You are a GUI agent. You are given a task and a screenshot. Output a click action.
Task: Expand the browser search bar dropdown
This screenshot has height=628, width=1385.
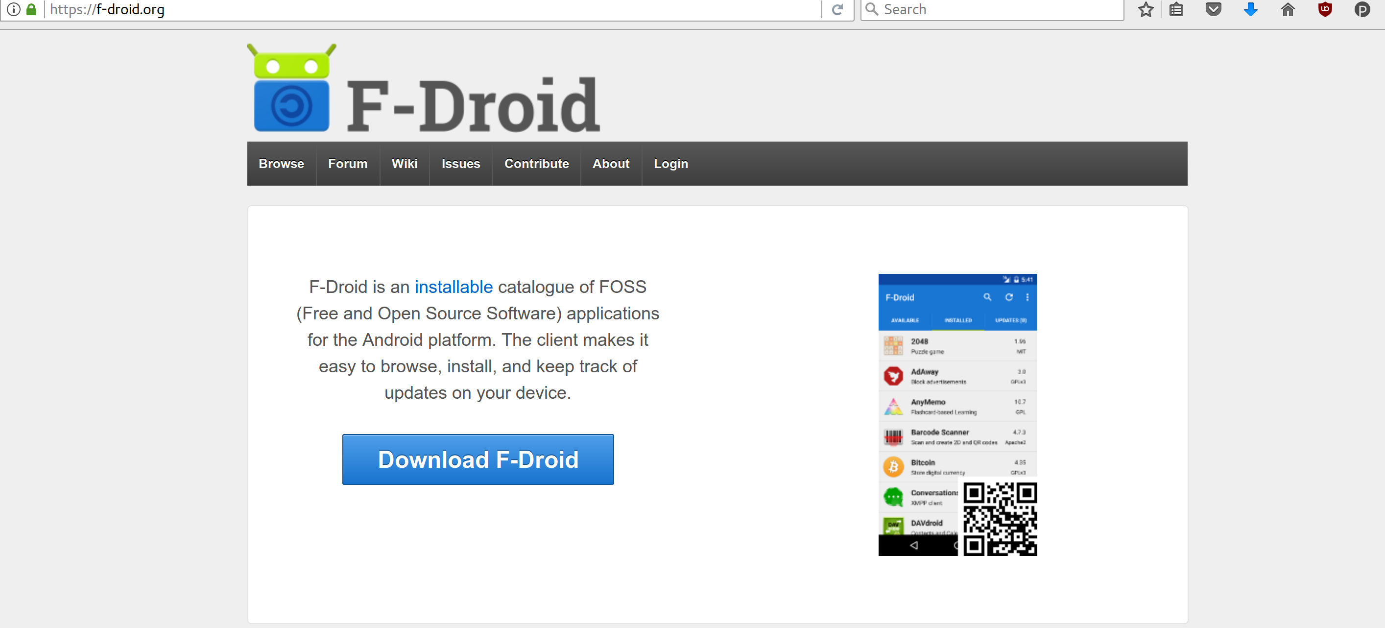[872, 10]
